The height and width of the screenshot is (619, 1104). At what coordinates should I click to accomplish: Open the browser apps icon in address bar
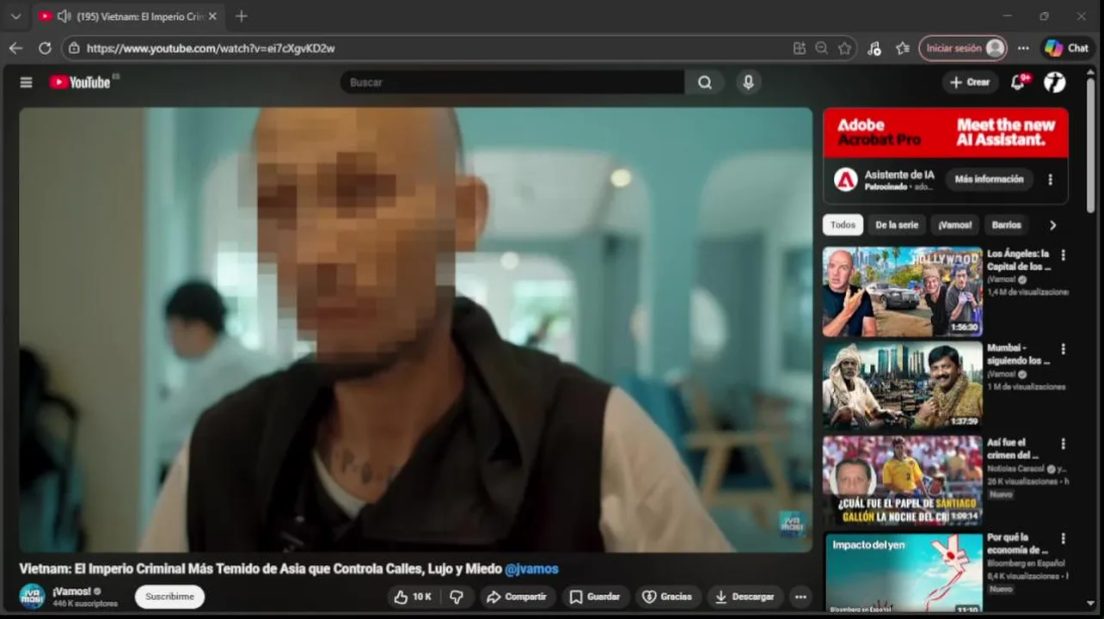799,48
